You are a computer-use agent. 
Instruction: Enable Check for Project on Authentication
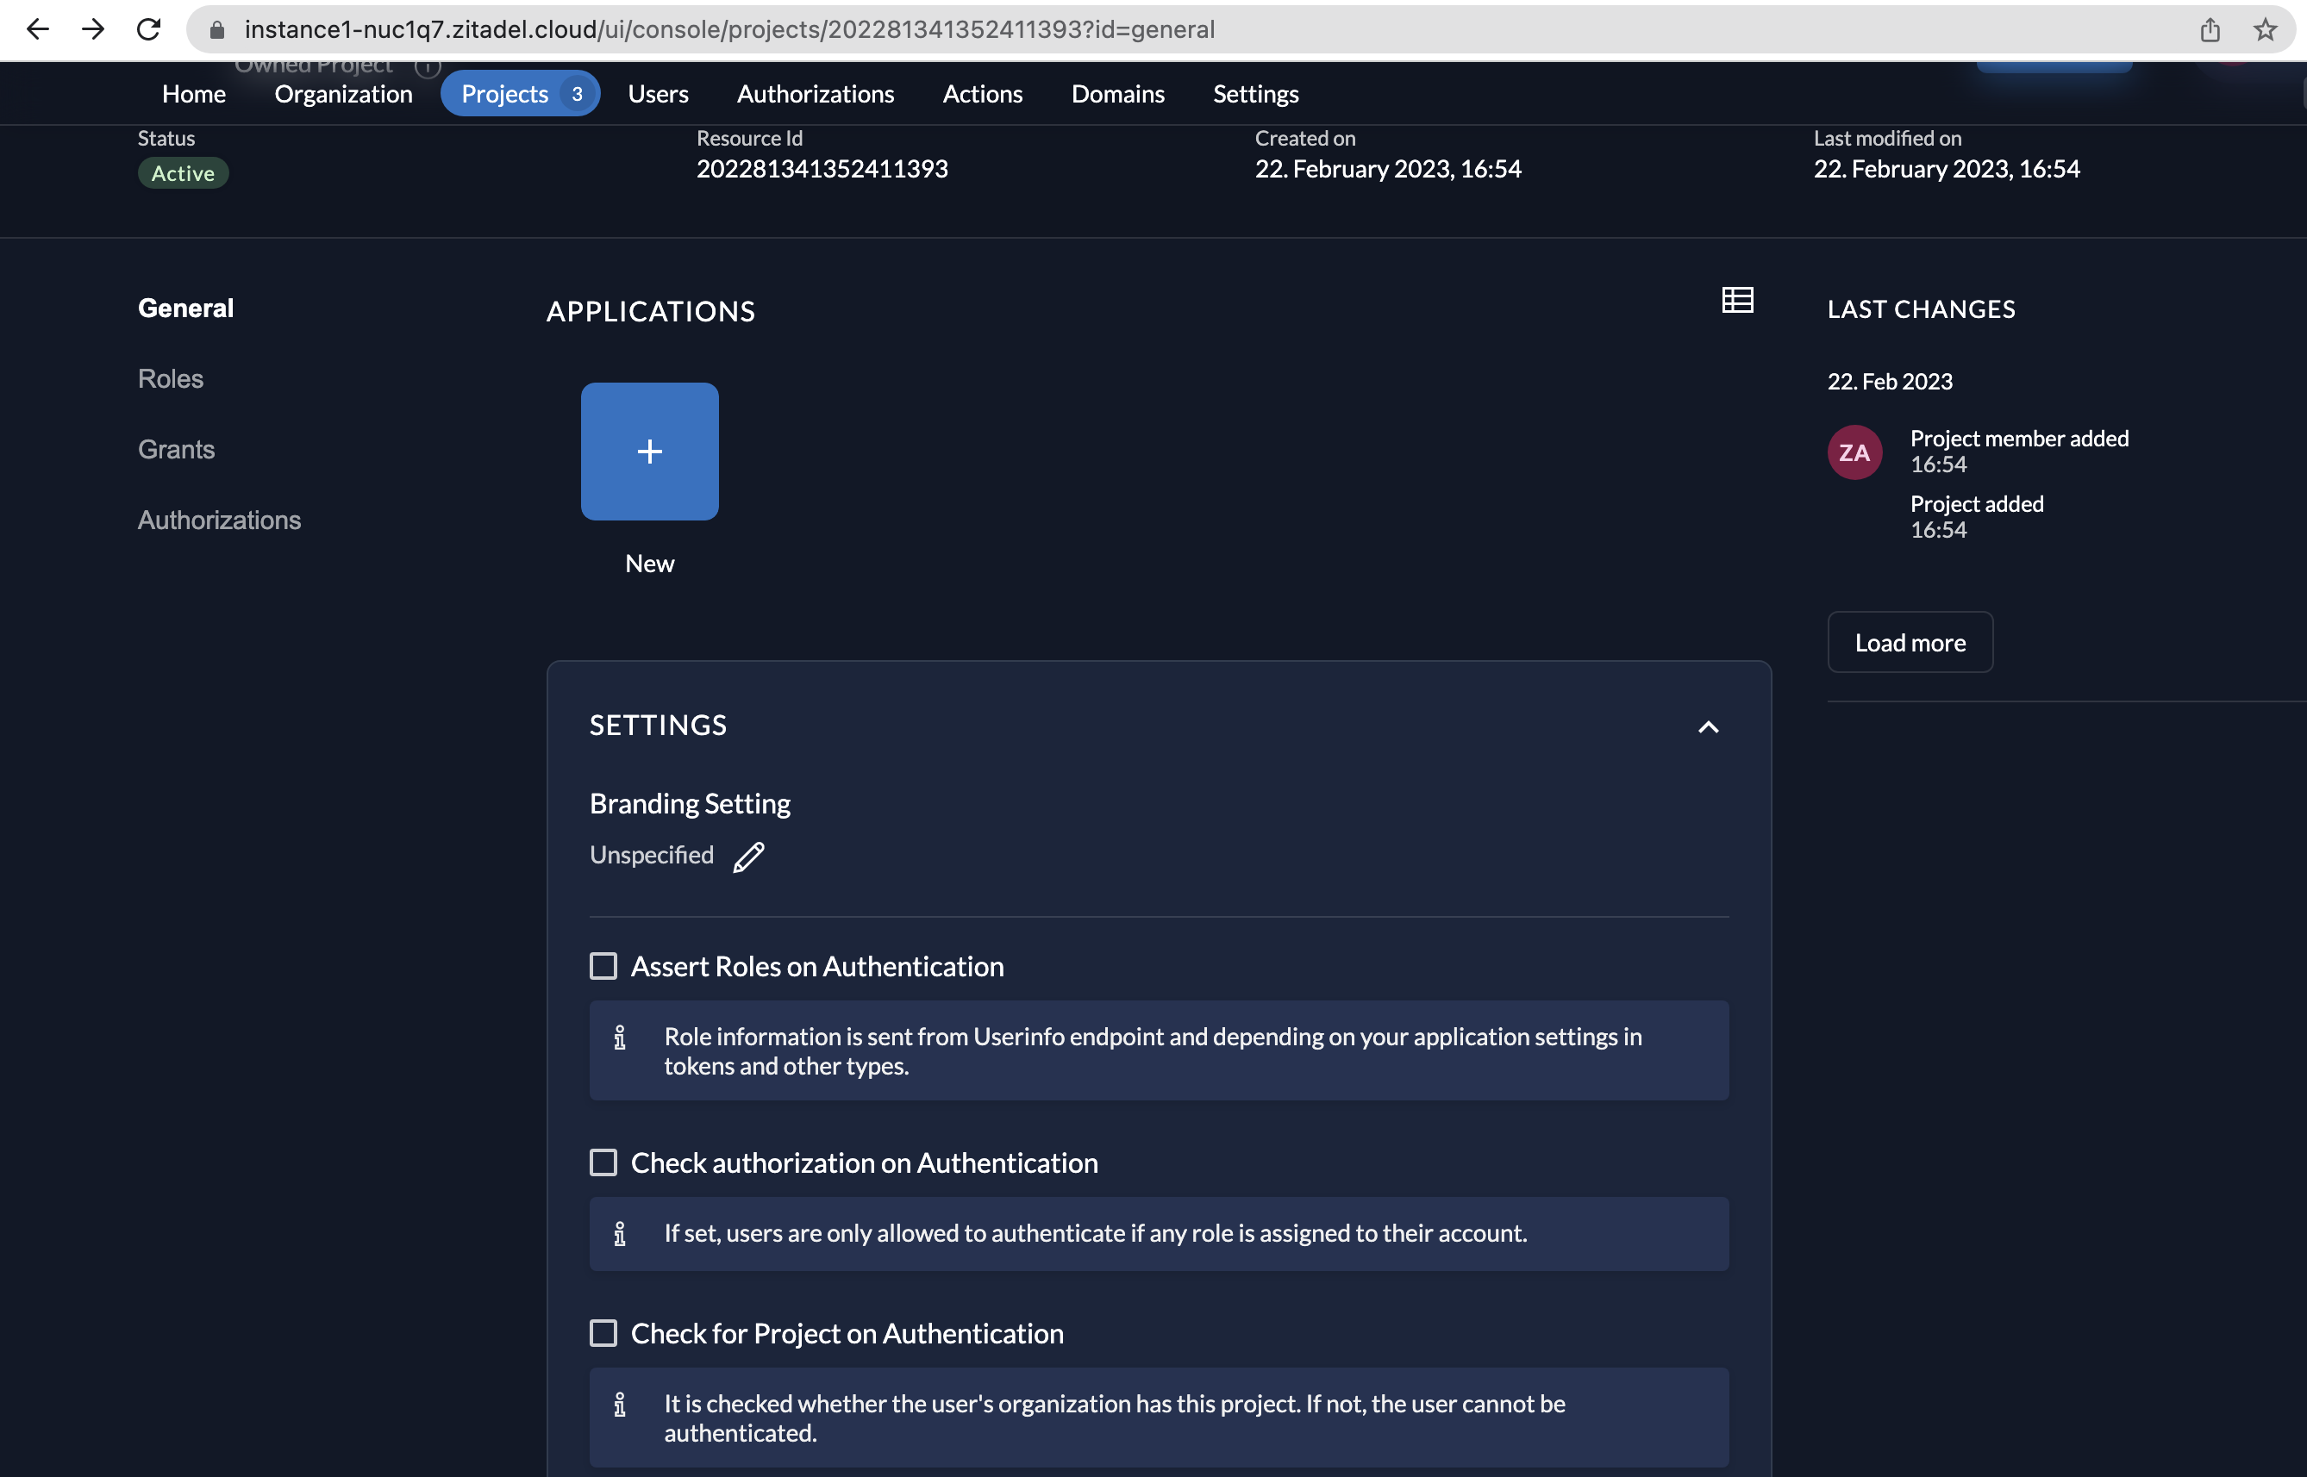click(x=603, y=1333)
